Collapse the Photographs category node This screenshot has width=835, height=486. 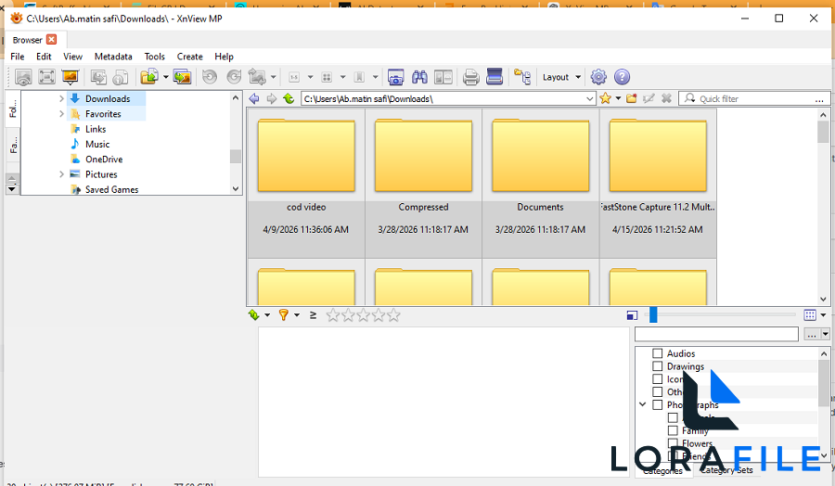(x=643, y=404)
